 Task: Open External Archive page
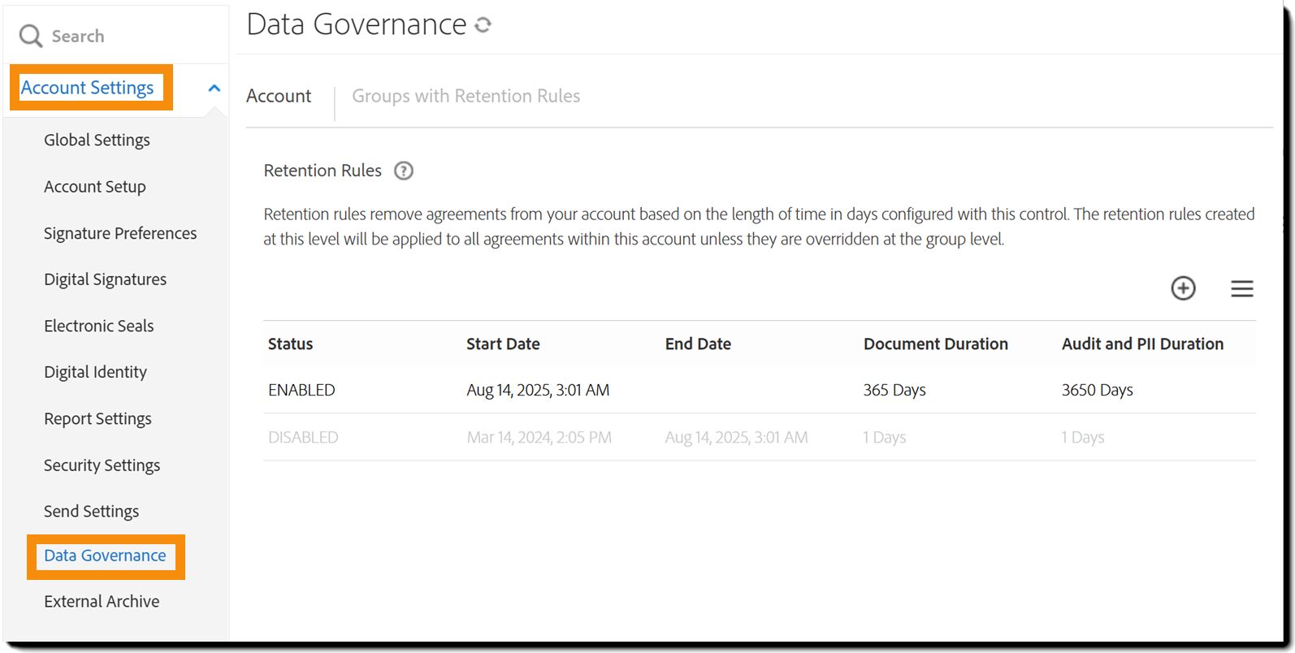pos(102,602)
